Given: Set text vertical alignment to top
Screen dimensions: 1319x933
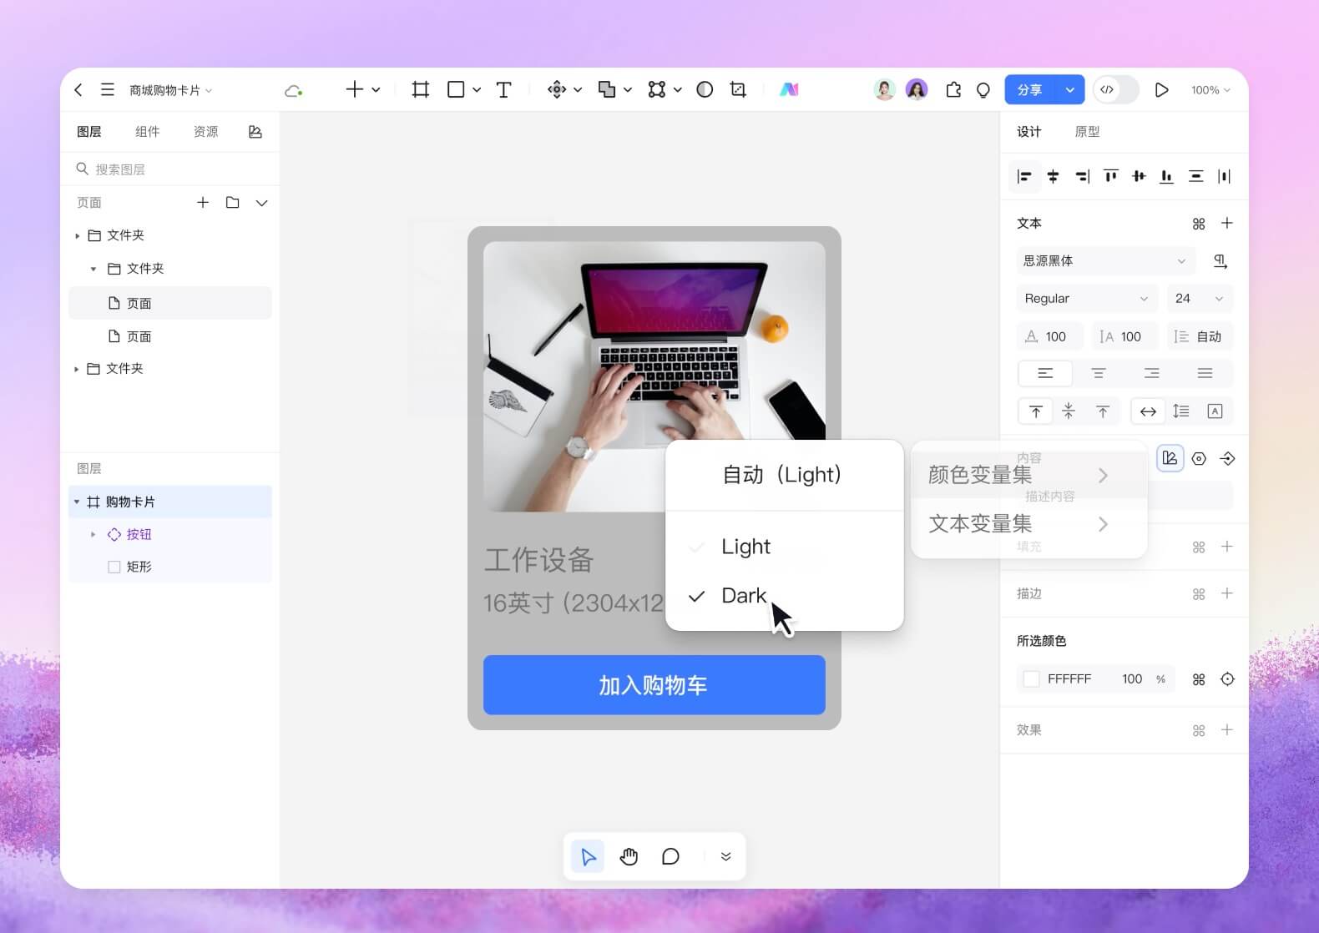Looking at the screenshot, I should (x=1036, y=411).
